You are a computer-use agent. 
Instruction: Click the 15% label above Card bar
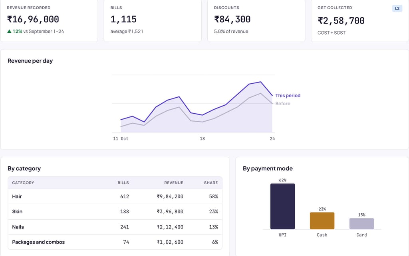tap(361, 215)
